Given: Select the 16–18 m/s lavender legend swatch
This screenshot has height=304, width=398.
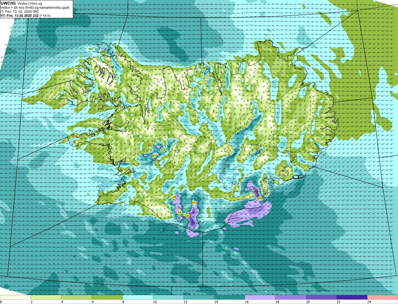Looking at the screenshot, I should point(261,297).
